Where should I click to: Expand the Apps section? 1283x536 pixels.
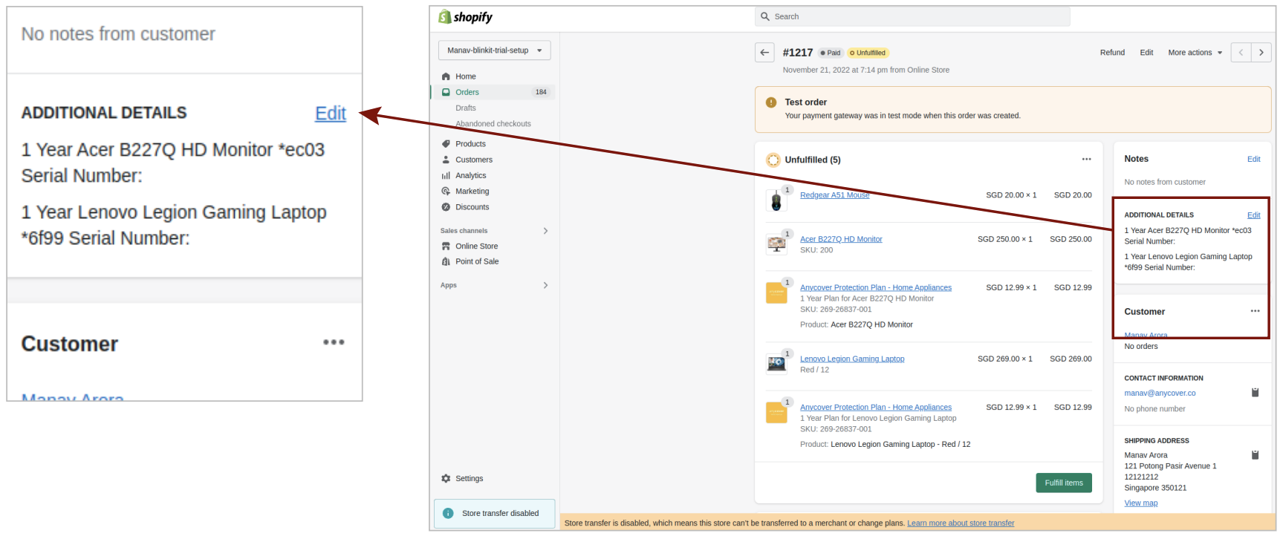545,285
